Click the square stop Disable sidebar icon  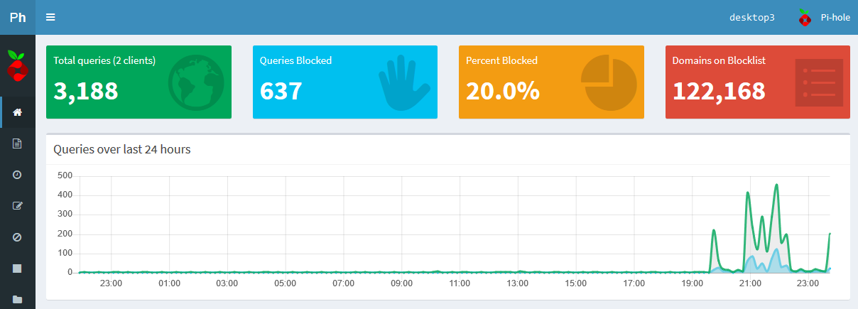pyautogui.click(x=18, y=269)
